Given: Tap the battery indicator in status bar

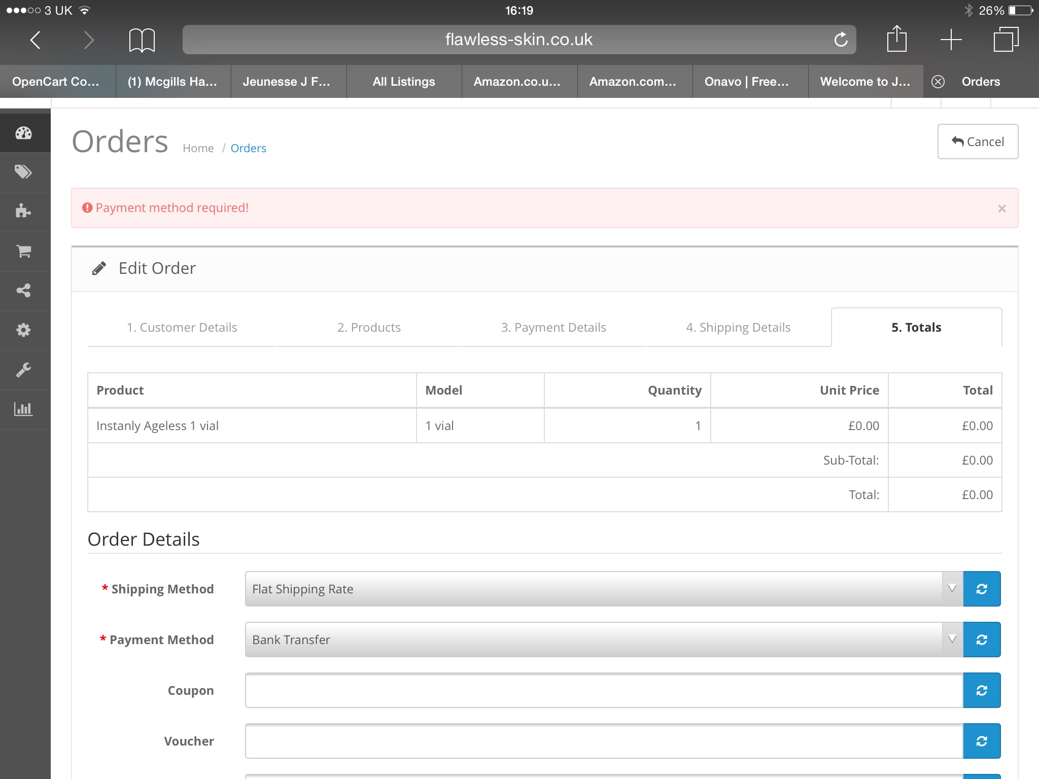Looking at the screenshot, I should click(1021, 10).
